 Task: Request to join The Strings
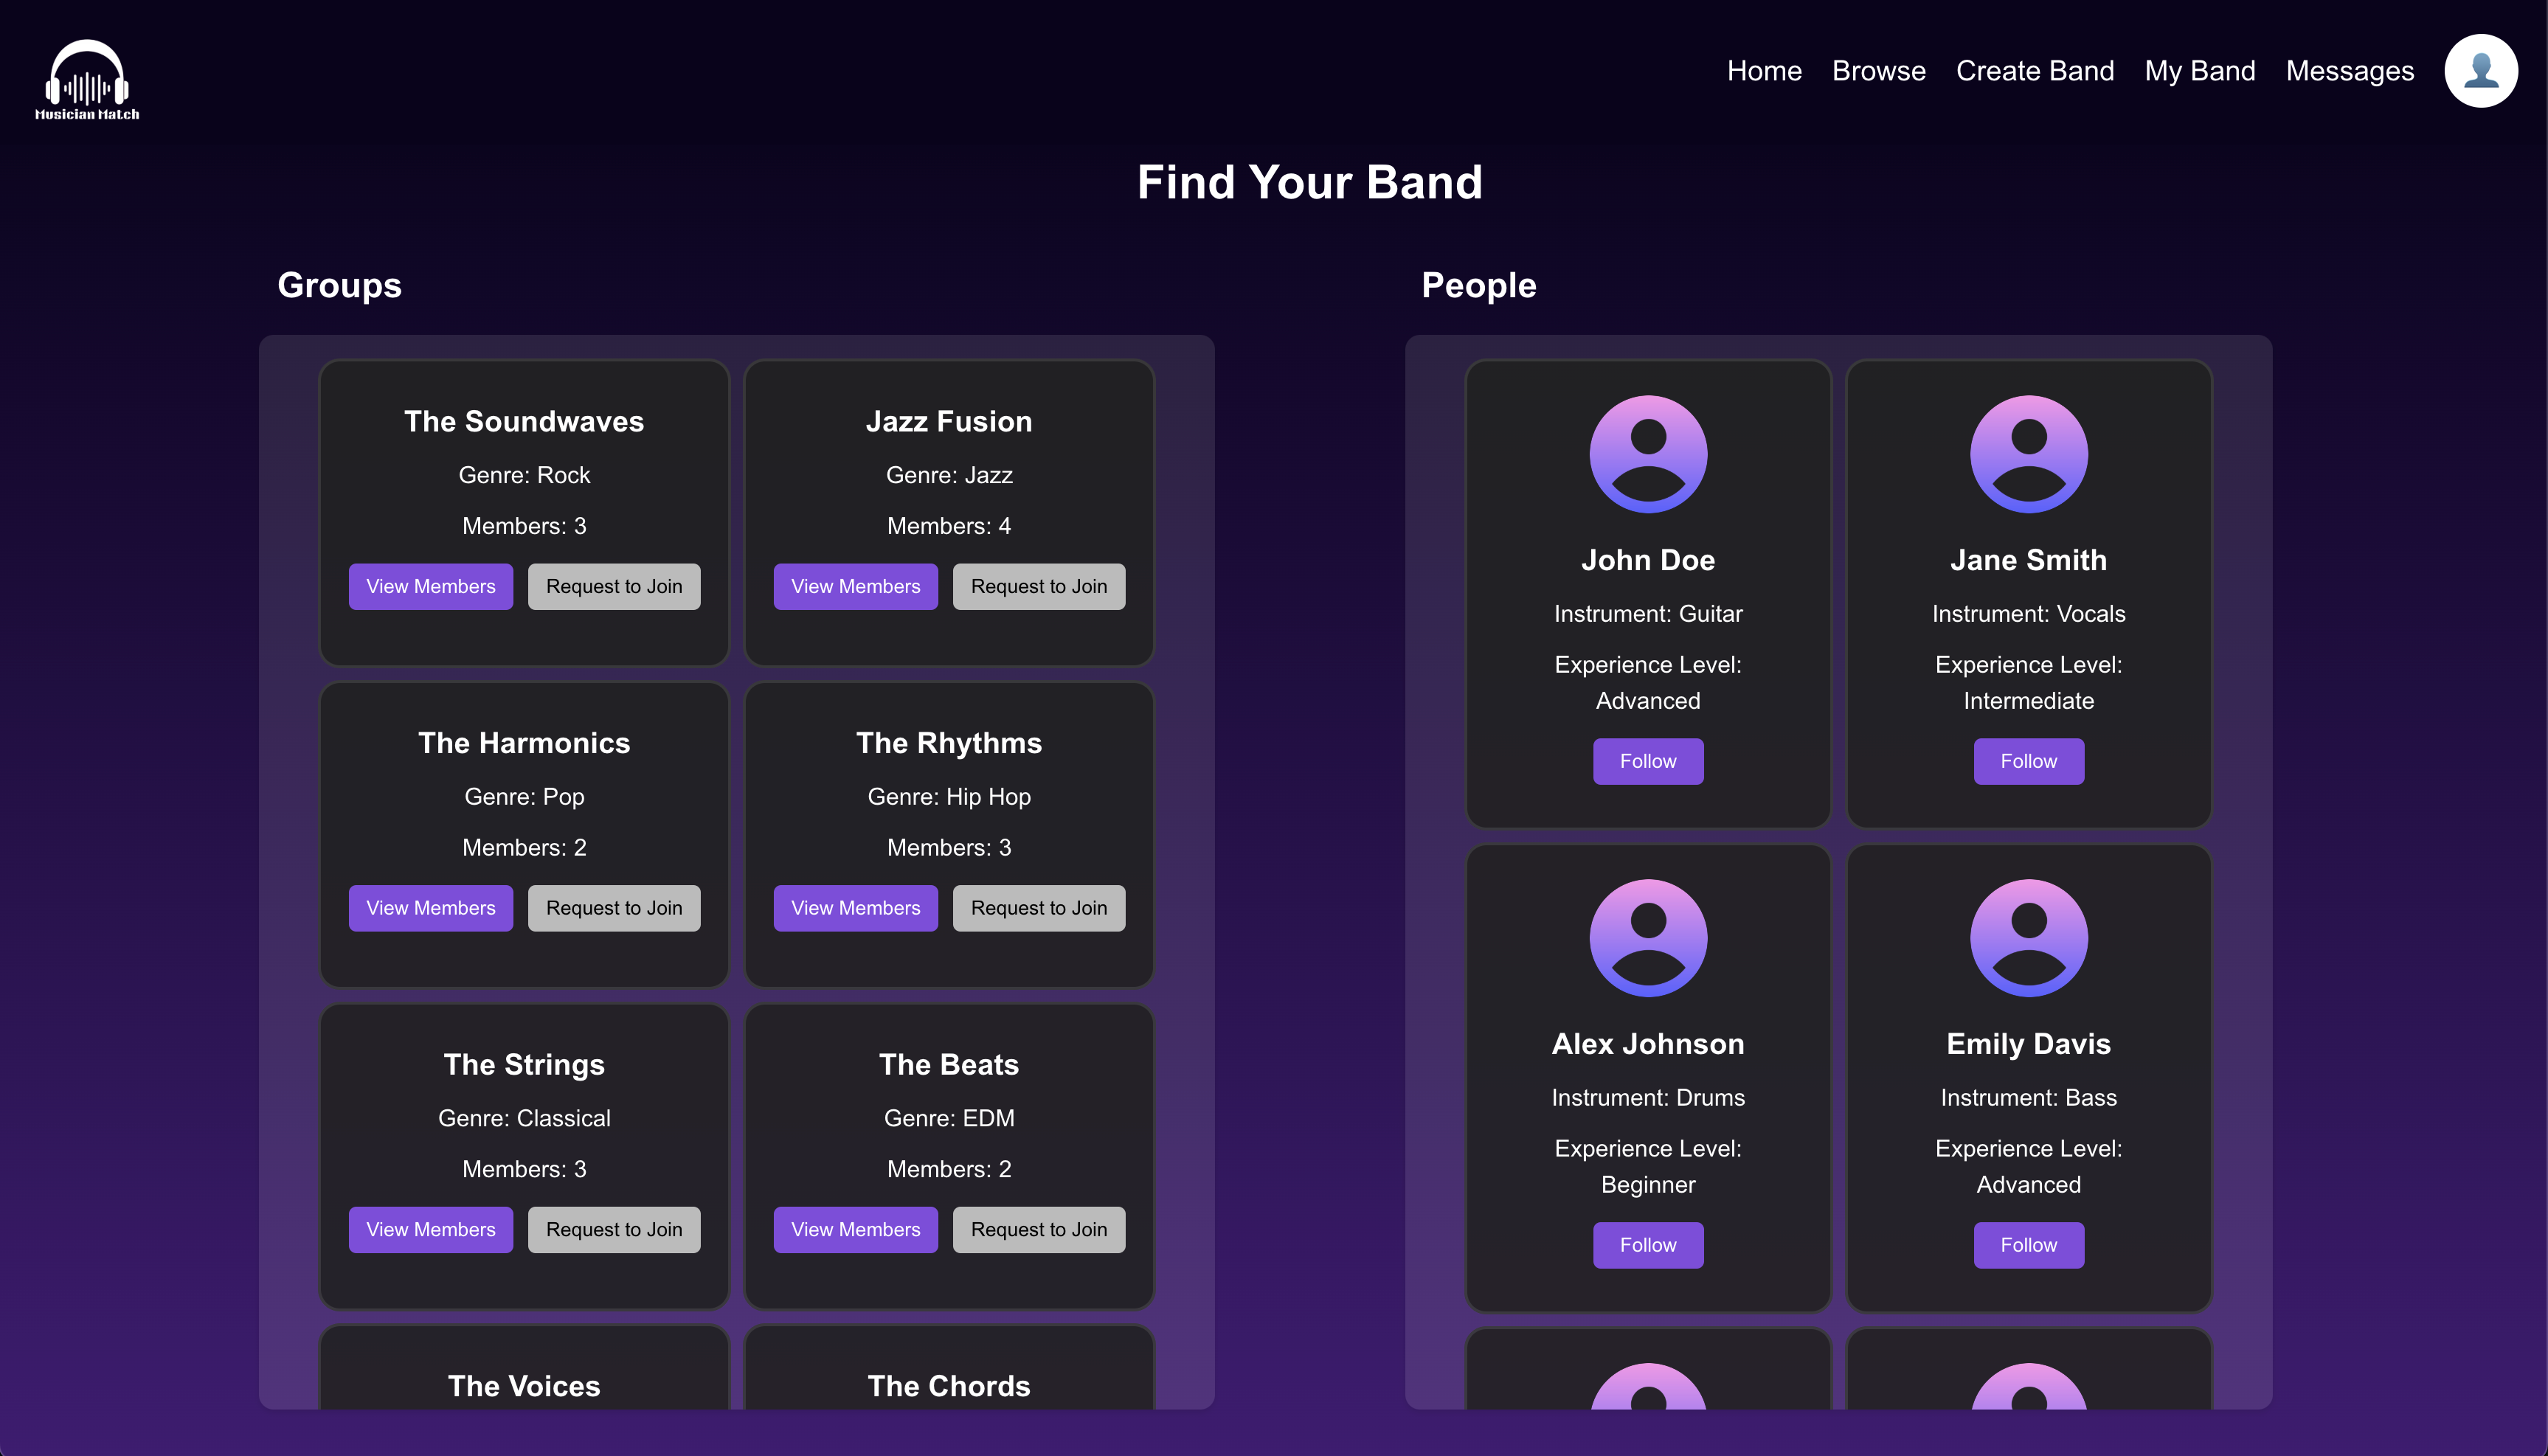coord(613,1230)
